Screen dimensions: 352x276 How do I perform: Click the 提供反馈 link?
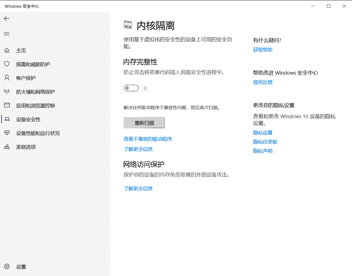click(x=263, y=82)
